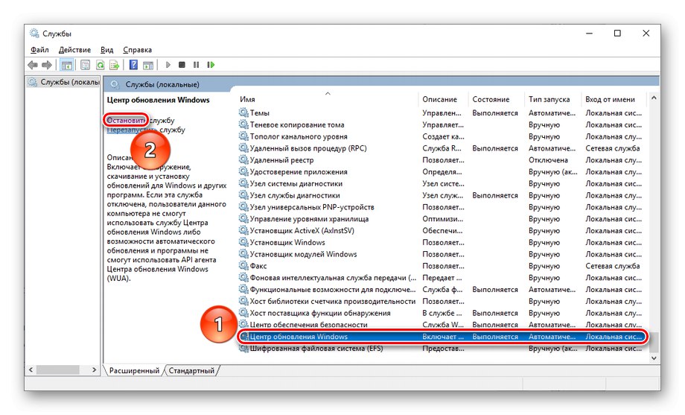Click the gear icon beside Факс
Image resolution: width=685 pixels, height=415 pixels.
(243, 266)
